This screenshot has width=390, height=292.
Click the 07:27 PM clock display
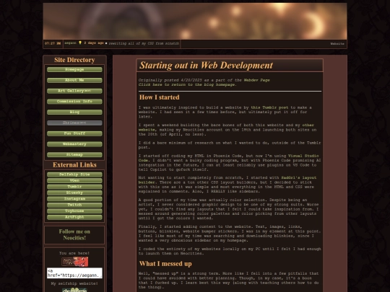pyautogui.click(x=53, y=43)
